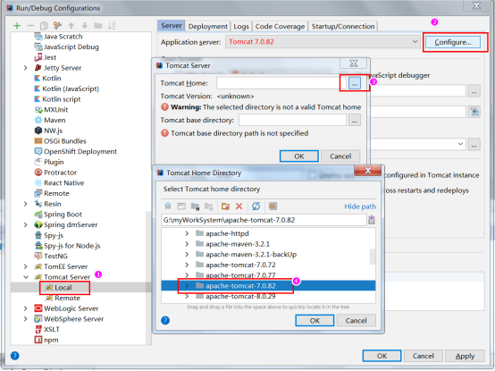Click directory path text field

coord(264,220)
